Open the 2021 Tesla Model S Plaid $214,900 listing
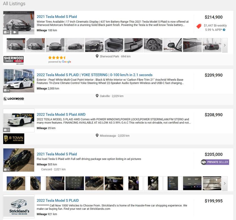This screenshot has height=220, width=236. [x=57, y=17]
